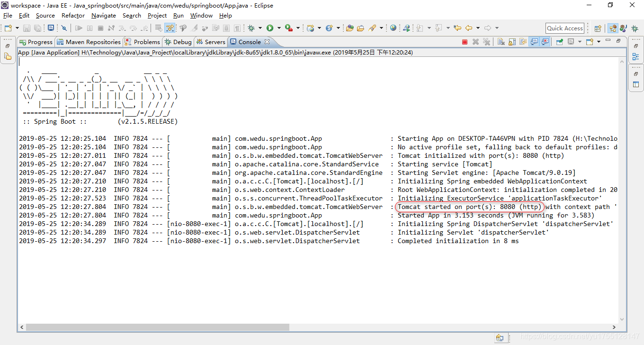
Task: Maximize the Console view panel
Action: pyautogui.click(x=618, y=41)
